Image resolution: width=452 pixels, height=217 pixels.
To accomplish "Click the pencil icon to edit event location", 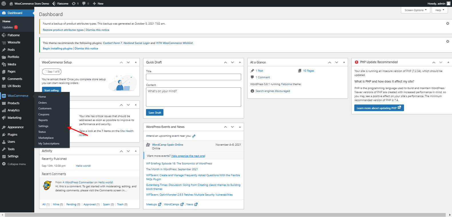I will (194, 136).
